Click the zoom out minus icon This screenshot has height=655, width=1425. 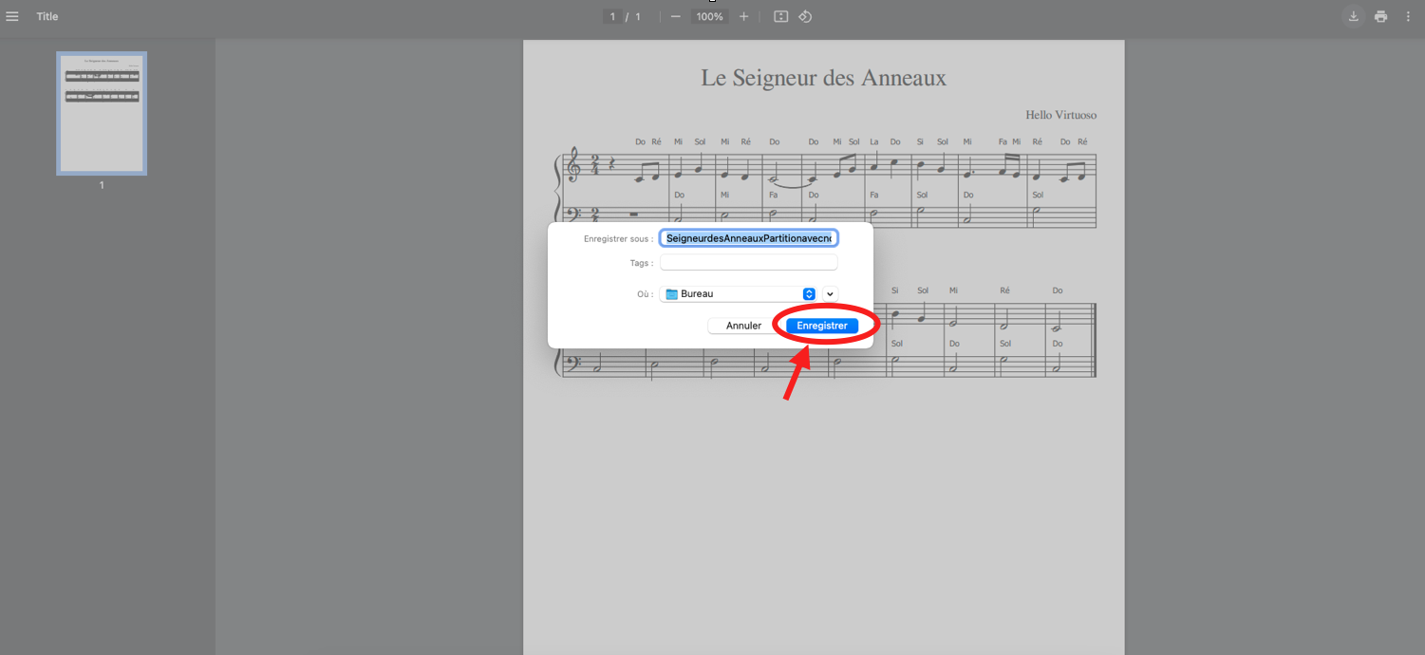point(676,16)
